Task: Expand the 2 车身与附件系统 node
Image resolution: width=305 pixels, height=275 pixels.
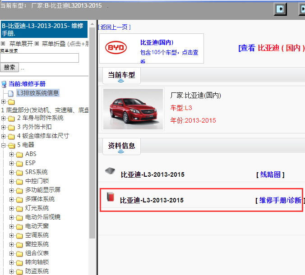Action: [x=3, y=118]
